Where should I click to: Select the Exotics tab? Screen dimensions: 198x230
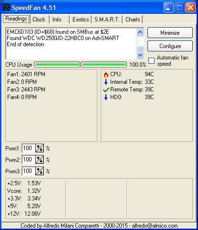(81, 20)
